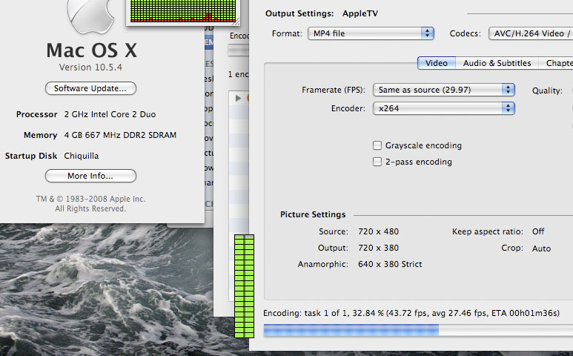Click the Memory value 4 GB 667 MHz DDR2 SDRAM

coord(120,135)
